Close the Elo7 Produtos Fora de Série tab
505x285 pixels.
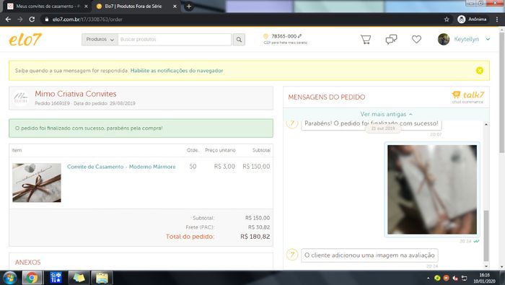[175, 6]
